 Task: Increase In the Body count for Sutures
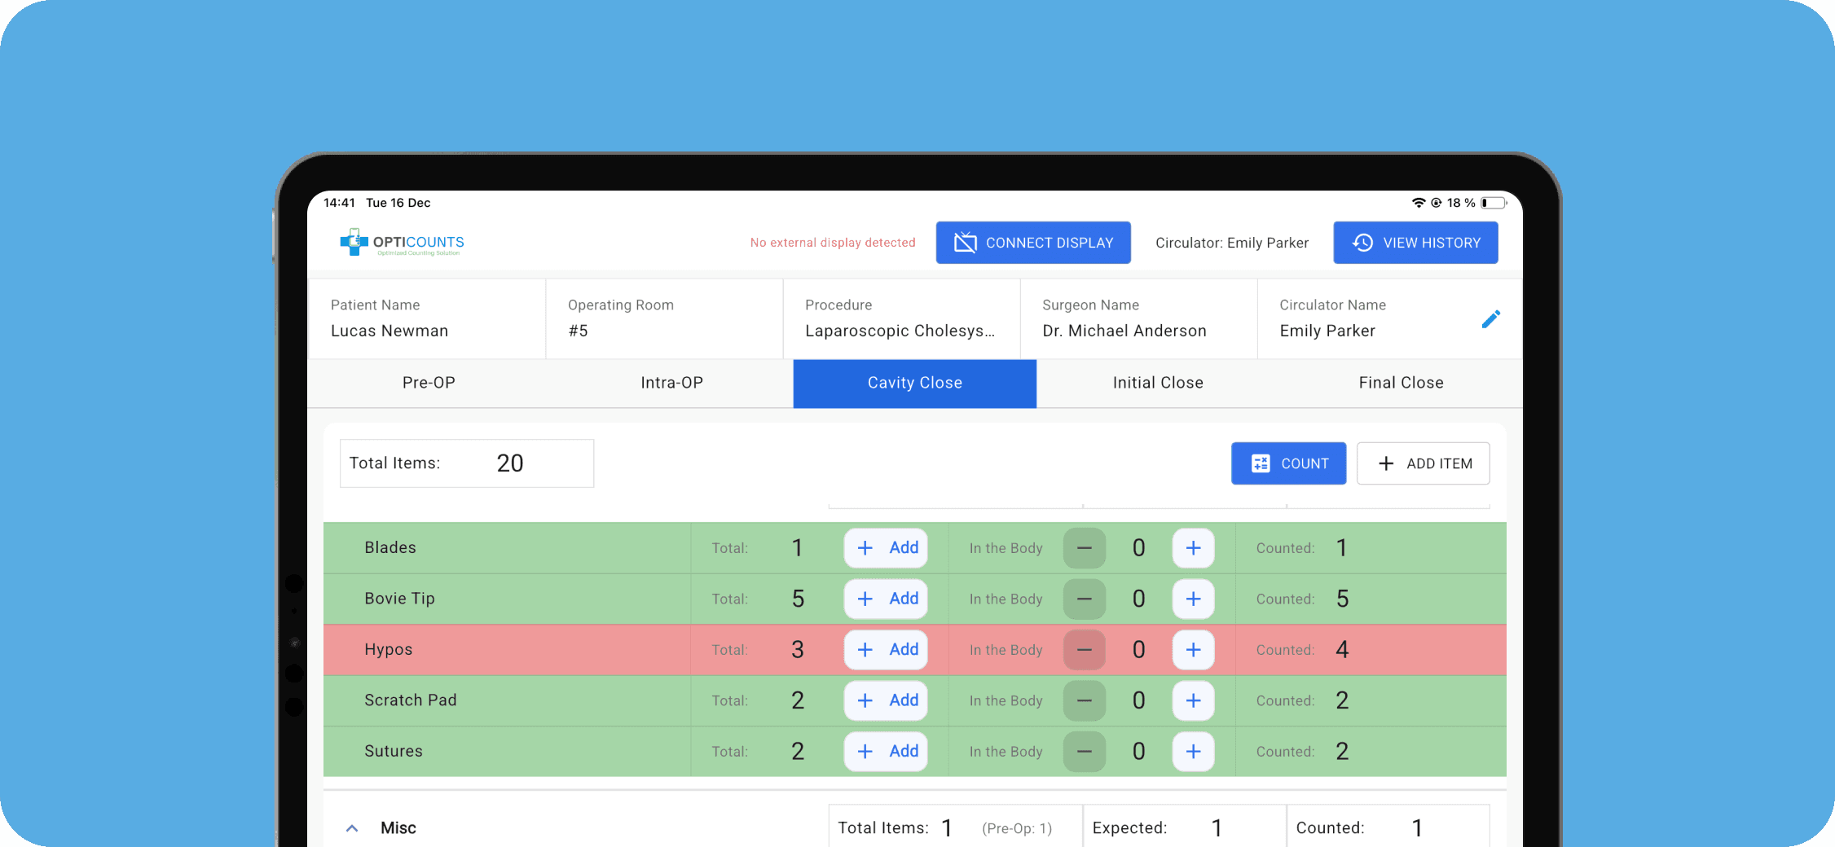click(1193, 752)
